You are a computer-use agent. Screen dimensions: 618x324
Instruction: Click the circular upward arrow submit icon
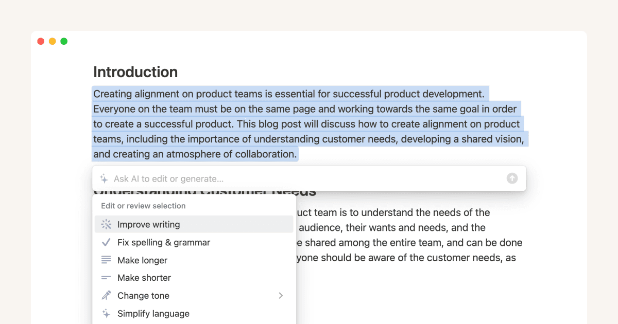click(x=512, y=178)
